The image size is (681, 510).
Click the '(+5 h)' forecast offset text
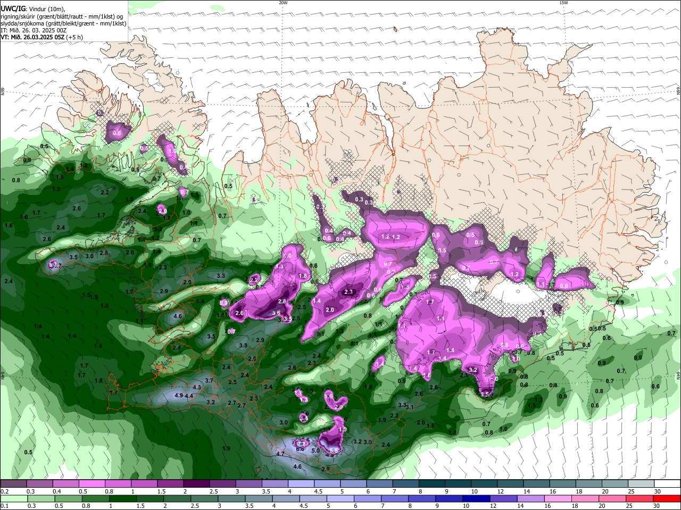(75, 37)
